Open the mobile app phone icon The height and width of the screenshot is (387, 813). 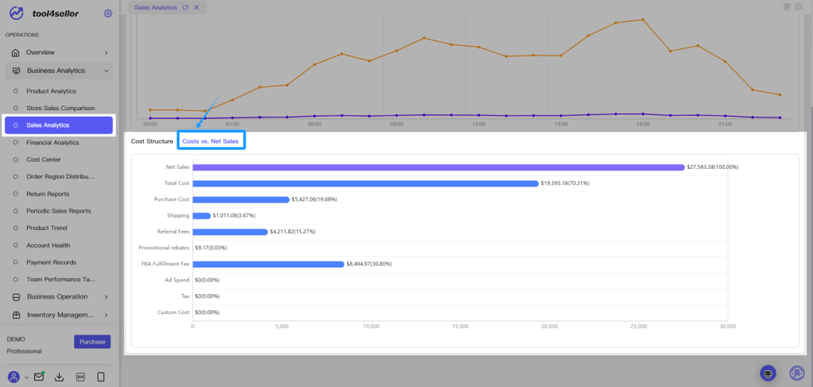coord(101,377)
